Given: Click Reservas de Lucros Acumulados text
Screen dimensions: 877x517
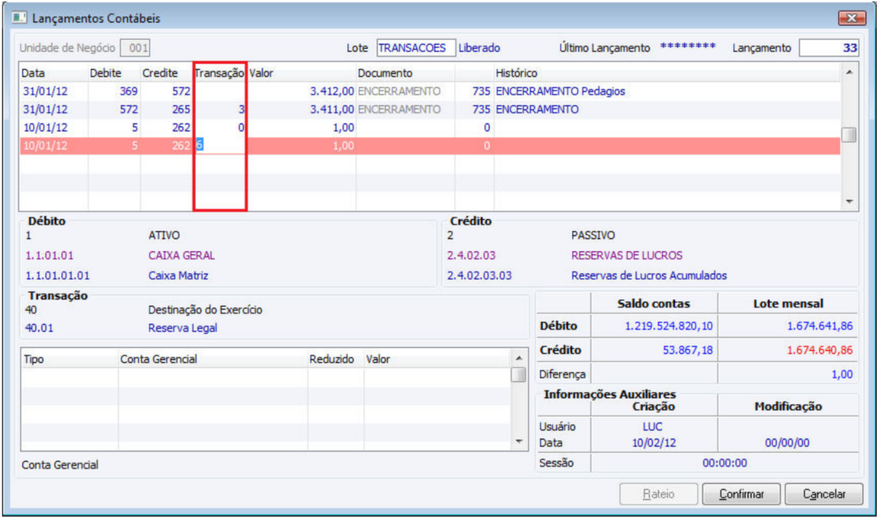Looking at the screenshot, I should coord(649,276).
